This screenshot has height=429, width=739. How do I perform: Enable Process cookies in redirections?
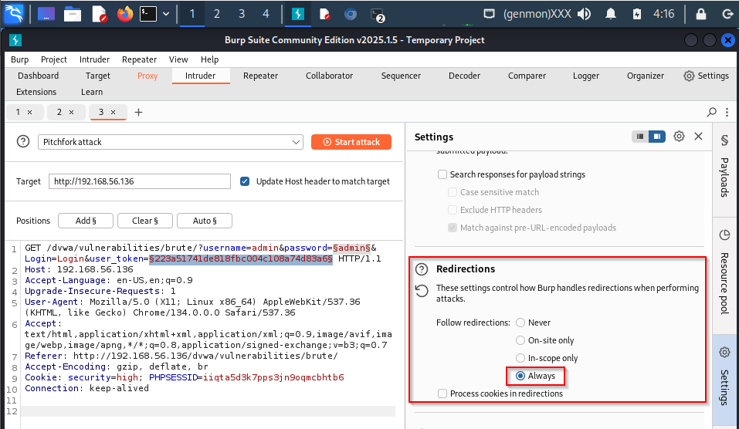click(x=442, y=394)
